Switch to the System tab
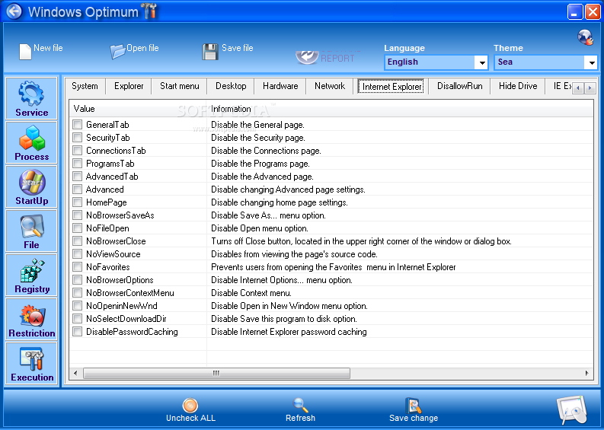604x430 pixels. 85,86
